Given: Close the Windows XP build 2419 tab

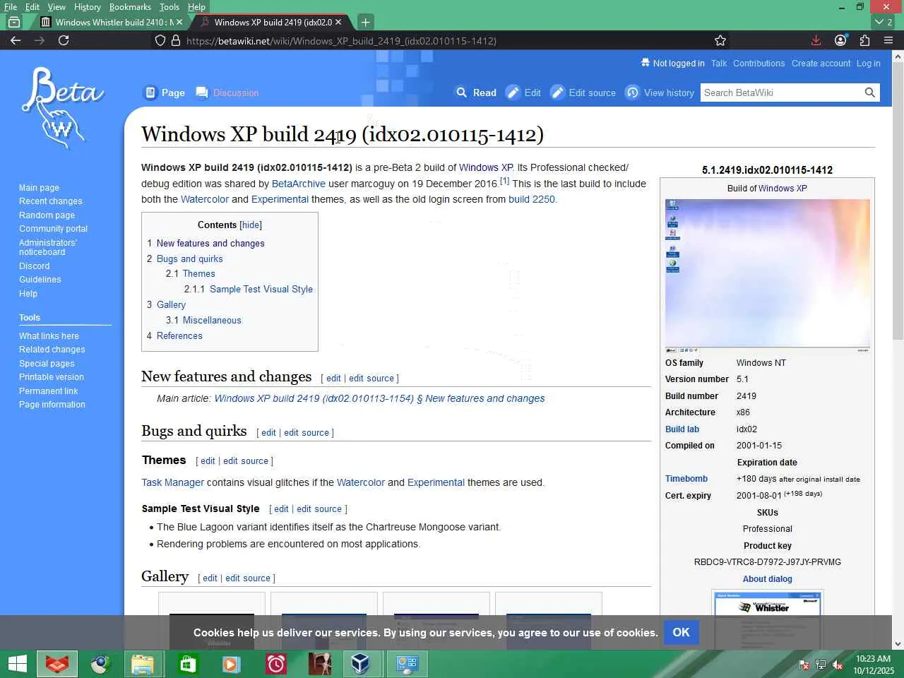Looking at the screenshot, I should point(338,22).
